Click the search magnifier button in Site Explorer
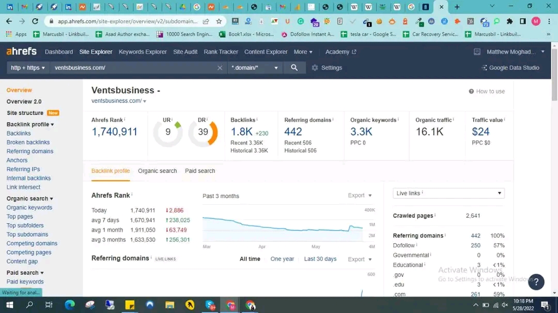 295,68
